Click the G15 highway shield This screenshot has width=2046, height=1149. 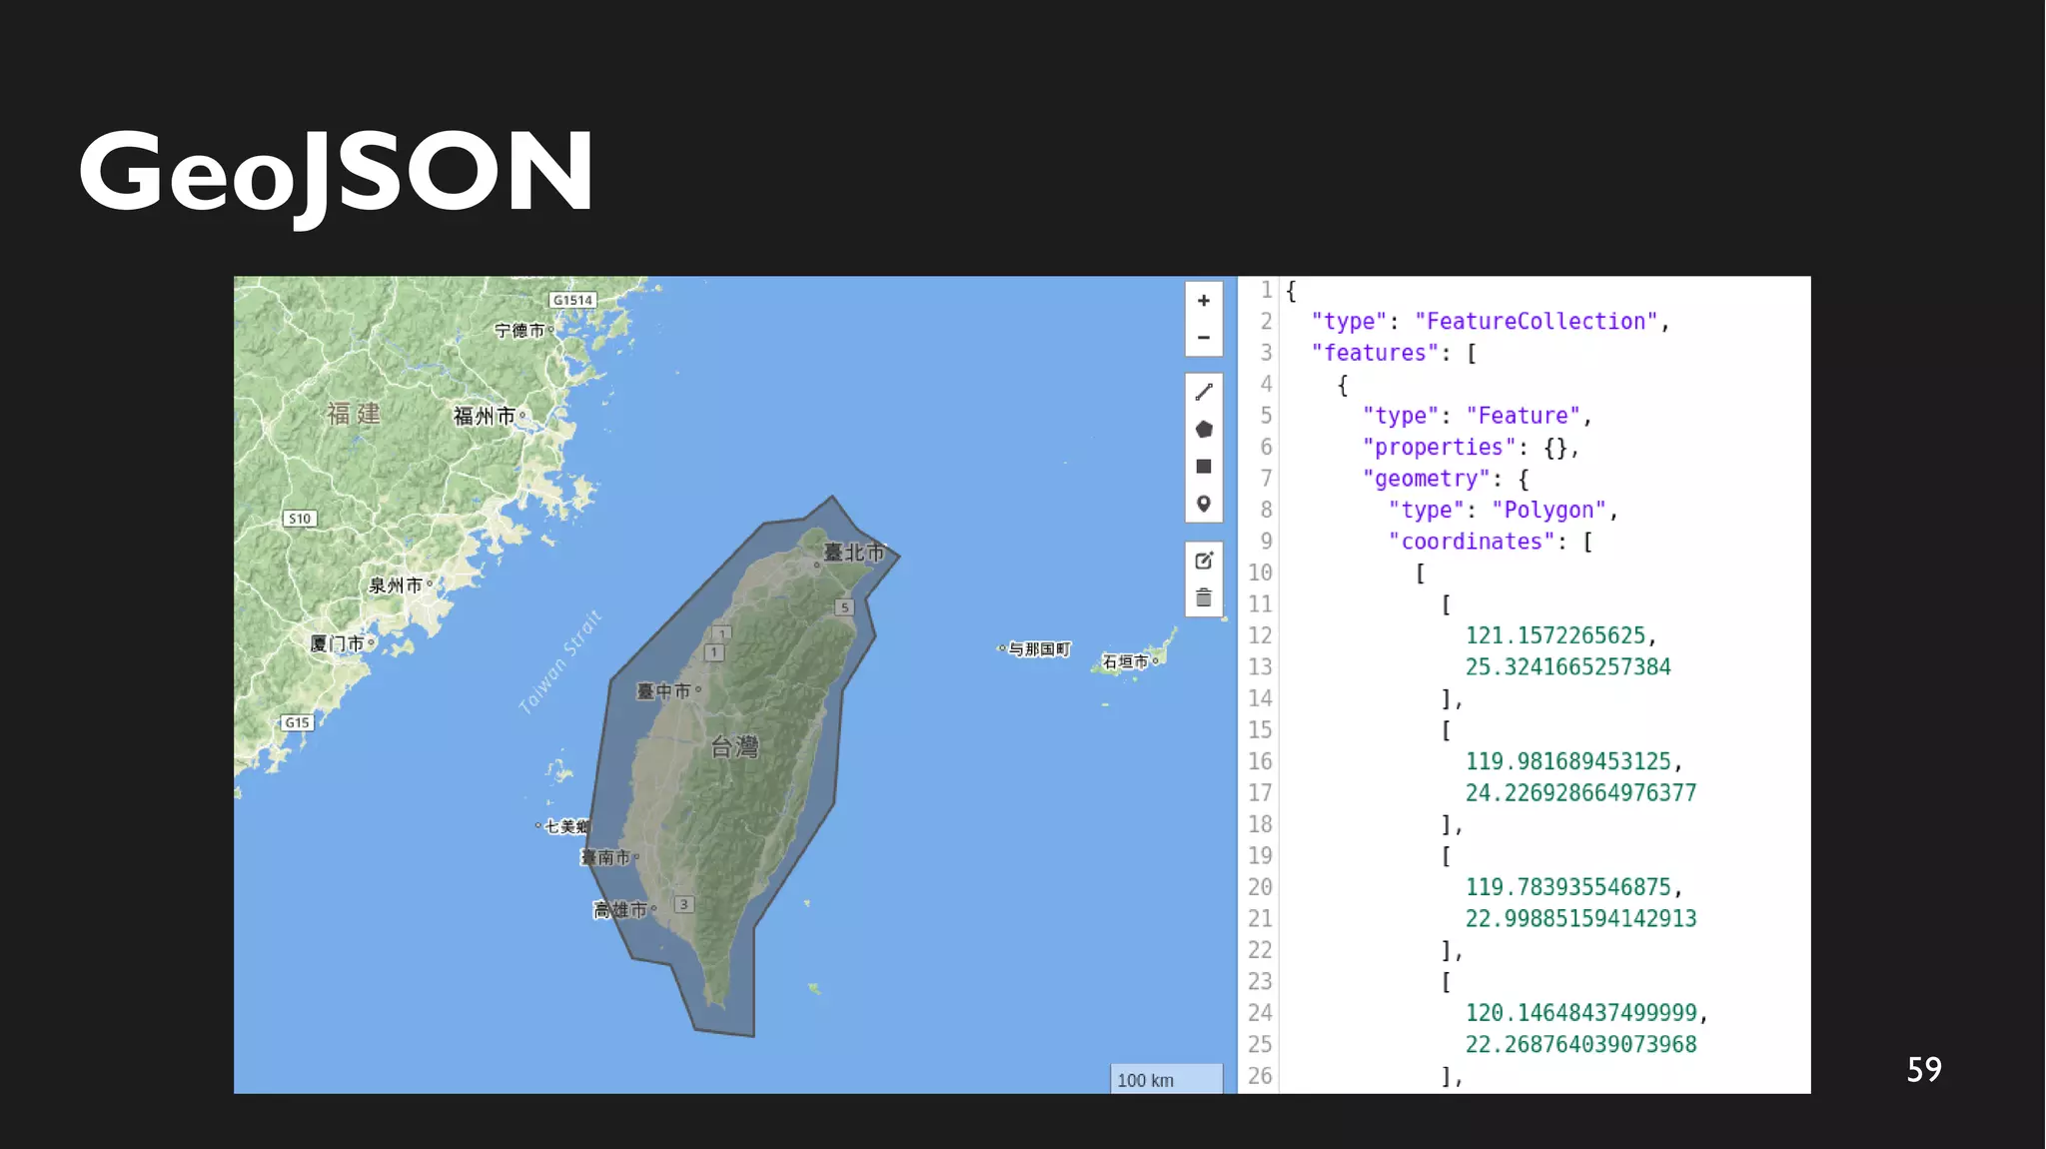click(x=297, y=722)
